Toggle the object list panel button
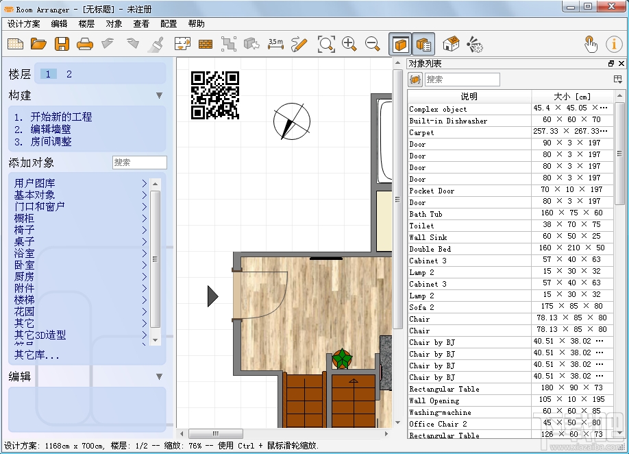Screen dimensions: 629x454 click(423, 45)
